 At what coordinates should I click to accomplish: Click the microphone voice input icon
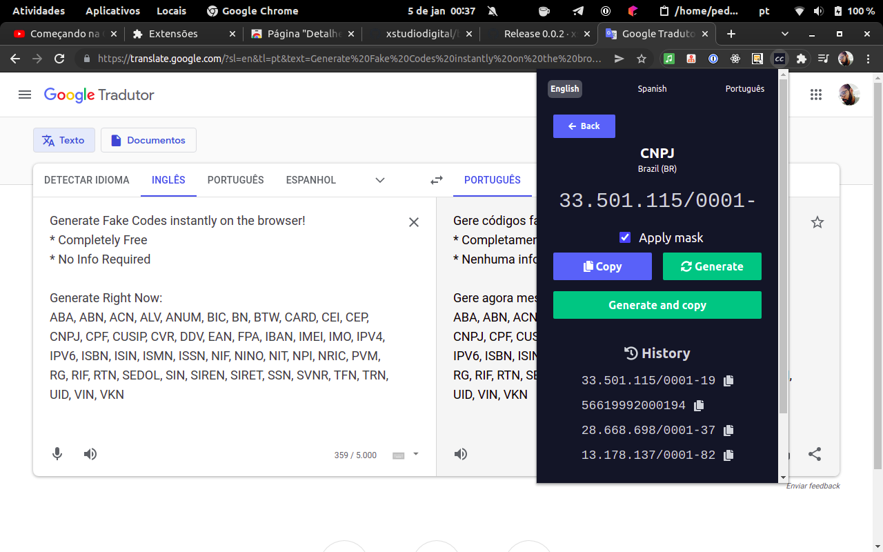[57, 454]
